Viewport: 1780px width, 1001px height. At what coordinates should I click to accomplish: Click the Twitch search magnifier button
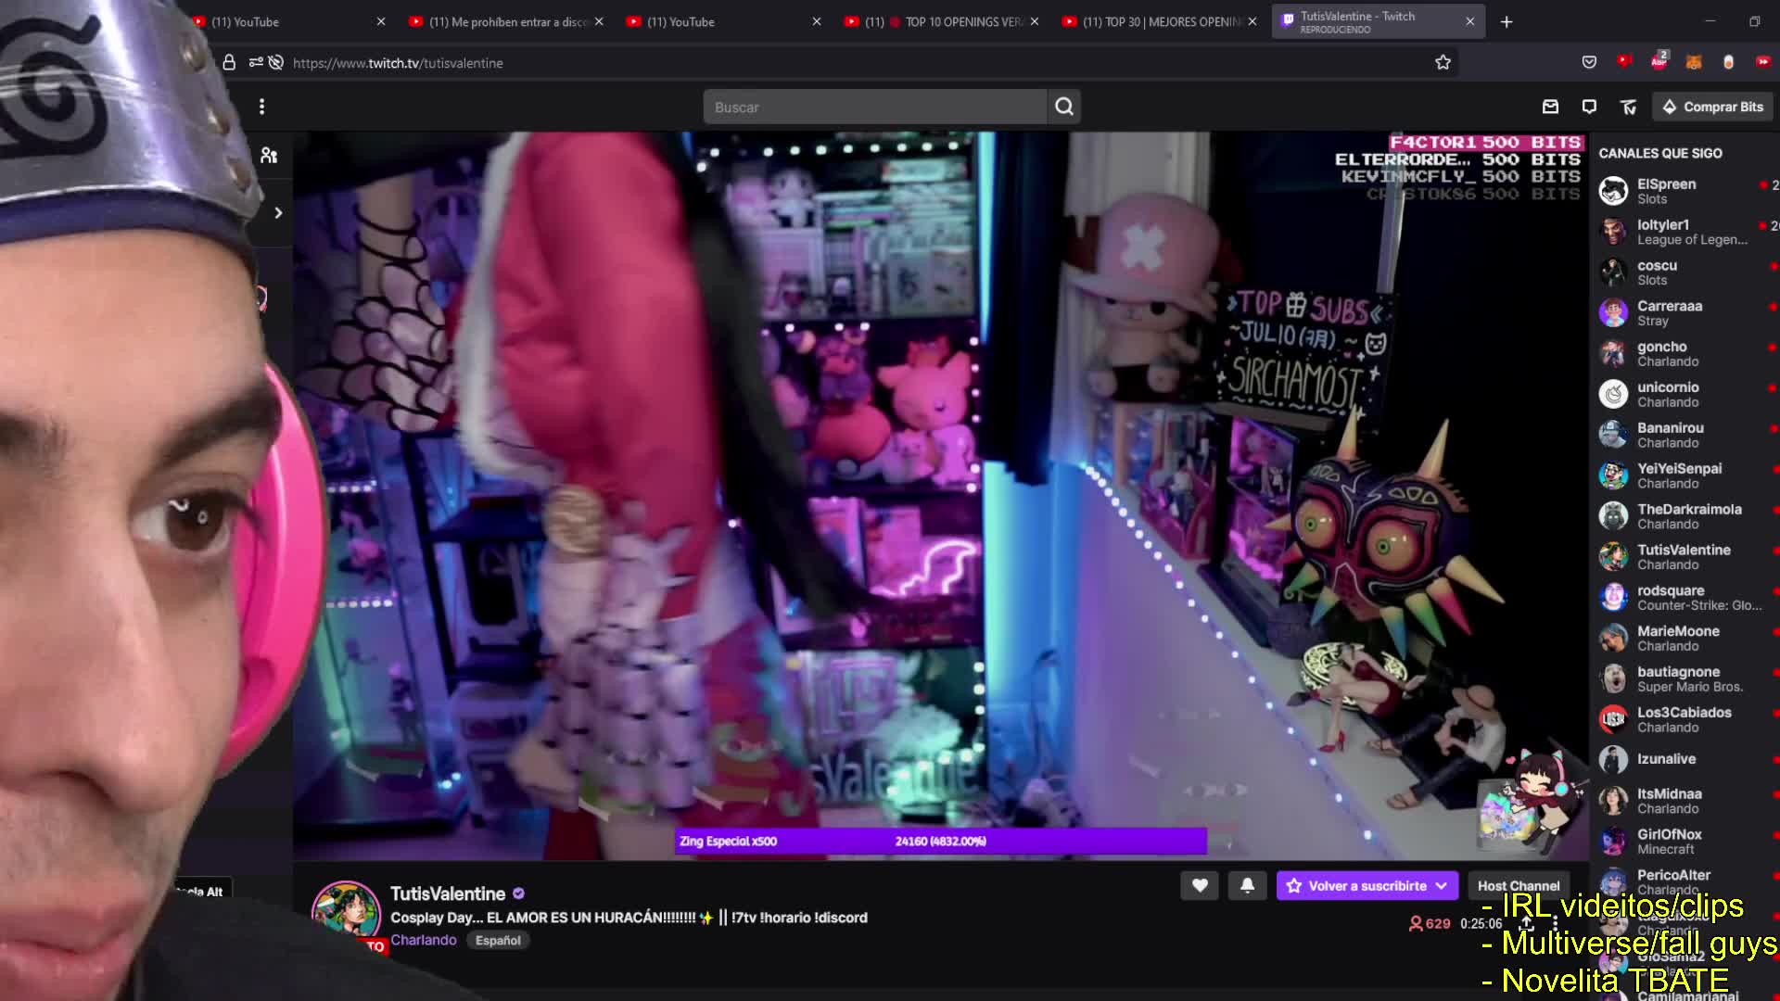click(1064, 107)
